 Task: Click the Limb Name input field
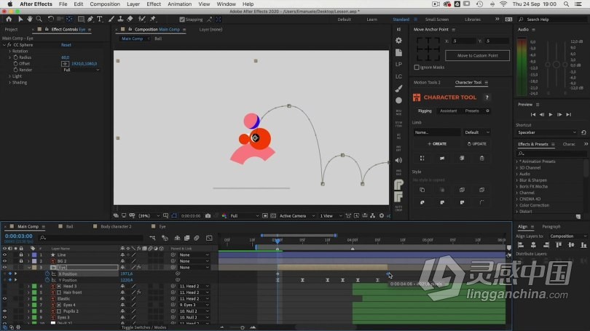[436, 132]
